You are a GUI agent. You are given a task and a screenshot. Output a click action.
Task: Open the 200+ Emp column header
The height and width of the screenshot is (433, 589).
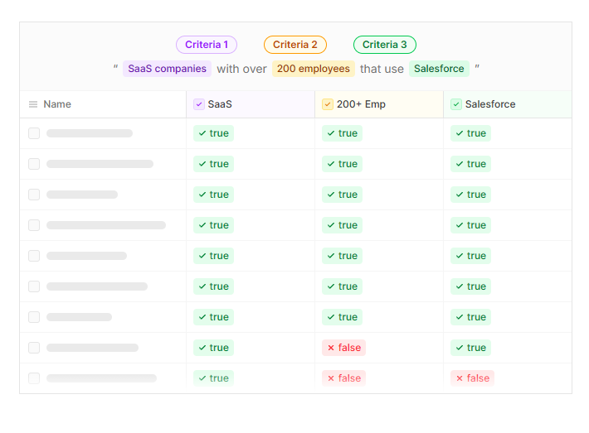(x=360, y=104)
